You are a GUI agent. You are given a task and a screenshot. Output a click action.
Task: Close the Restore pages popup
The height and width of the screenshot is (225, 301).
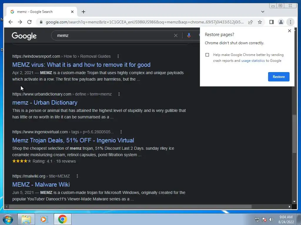290,31
